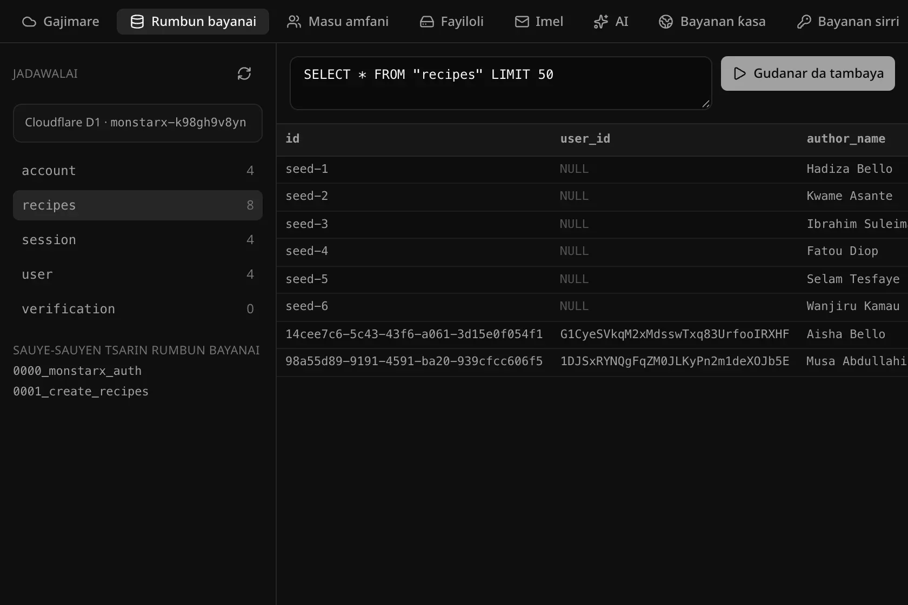The image size is (908, 605).
Task: Open the Imel tab
Action: 539,22
